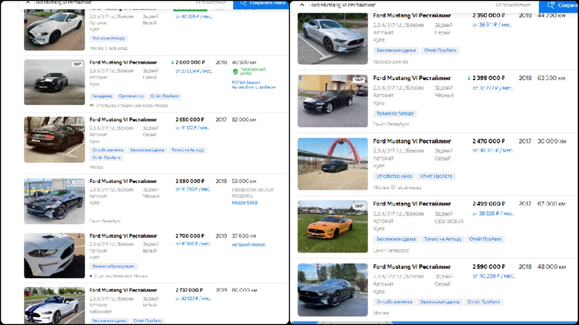This screenshot has height=325, width=579.
Task: Click metro dots icon beside Алтуфьево address
Action: pos(92,106)
